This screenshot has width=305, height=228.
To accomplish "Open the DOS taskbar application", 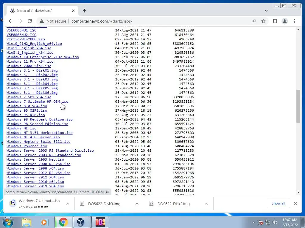I will coord(100,222).
